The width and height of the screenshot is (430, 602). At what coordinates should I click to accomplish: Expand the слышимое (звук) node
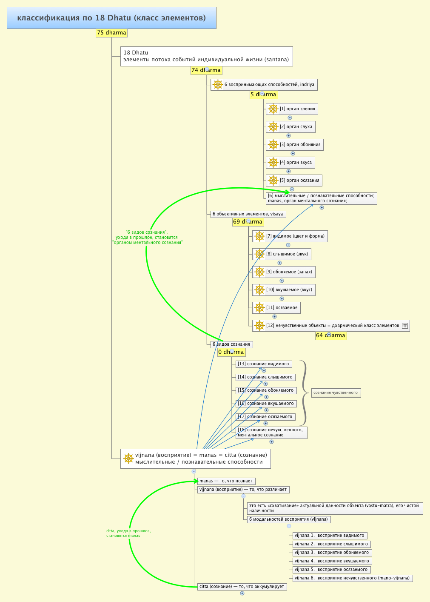tap(279, 263)
